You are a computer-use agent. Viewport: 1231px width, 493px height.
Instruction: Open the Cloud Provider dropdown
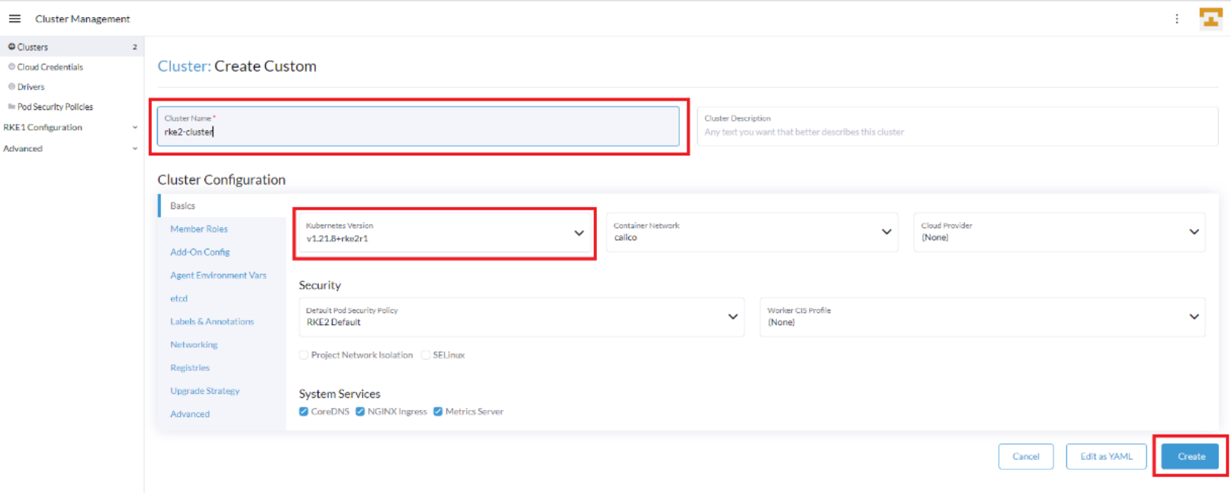tap(1059, 232)
